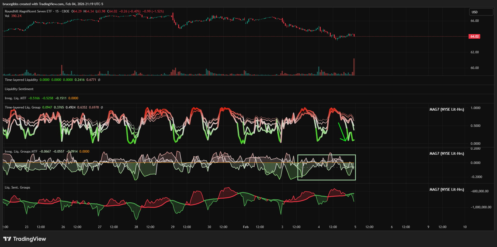Click the Feb date label on time axis
The image size is (497, 247).
coord(246,227)
